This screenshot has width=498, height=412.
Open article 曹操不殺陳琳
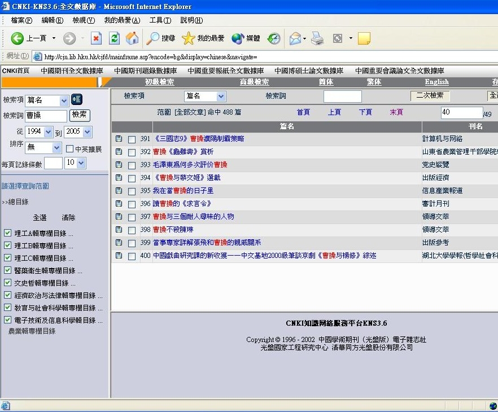173,230
